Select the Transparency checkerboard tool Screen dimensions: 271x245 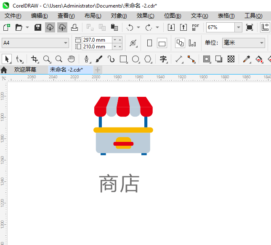click(x=231, y=59)
